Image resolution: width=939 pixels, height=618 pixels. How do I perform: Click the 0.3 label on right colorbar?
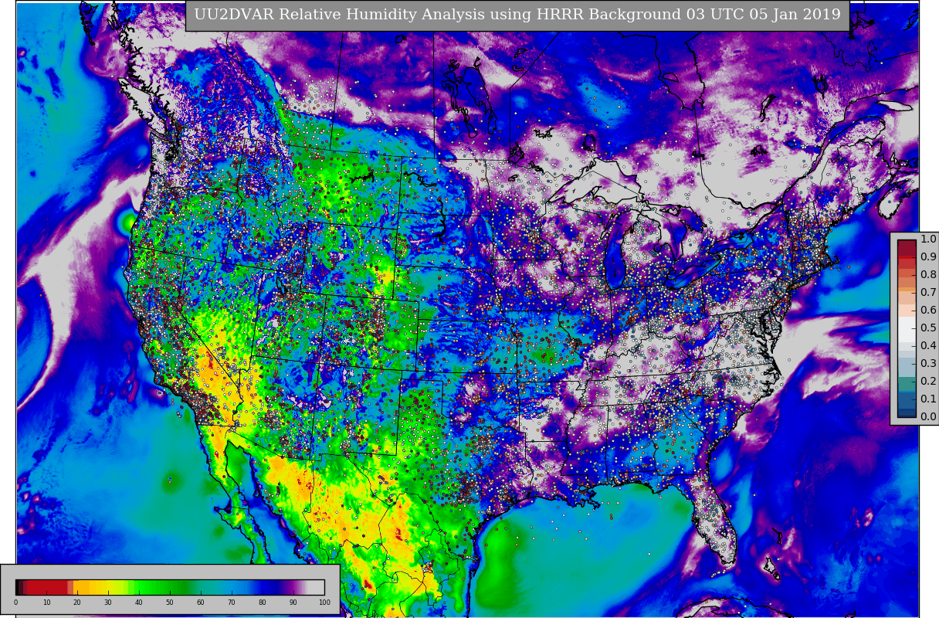[x=928, y=364]
